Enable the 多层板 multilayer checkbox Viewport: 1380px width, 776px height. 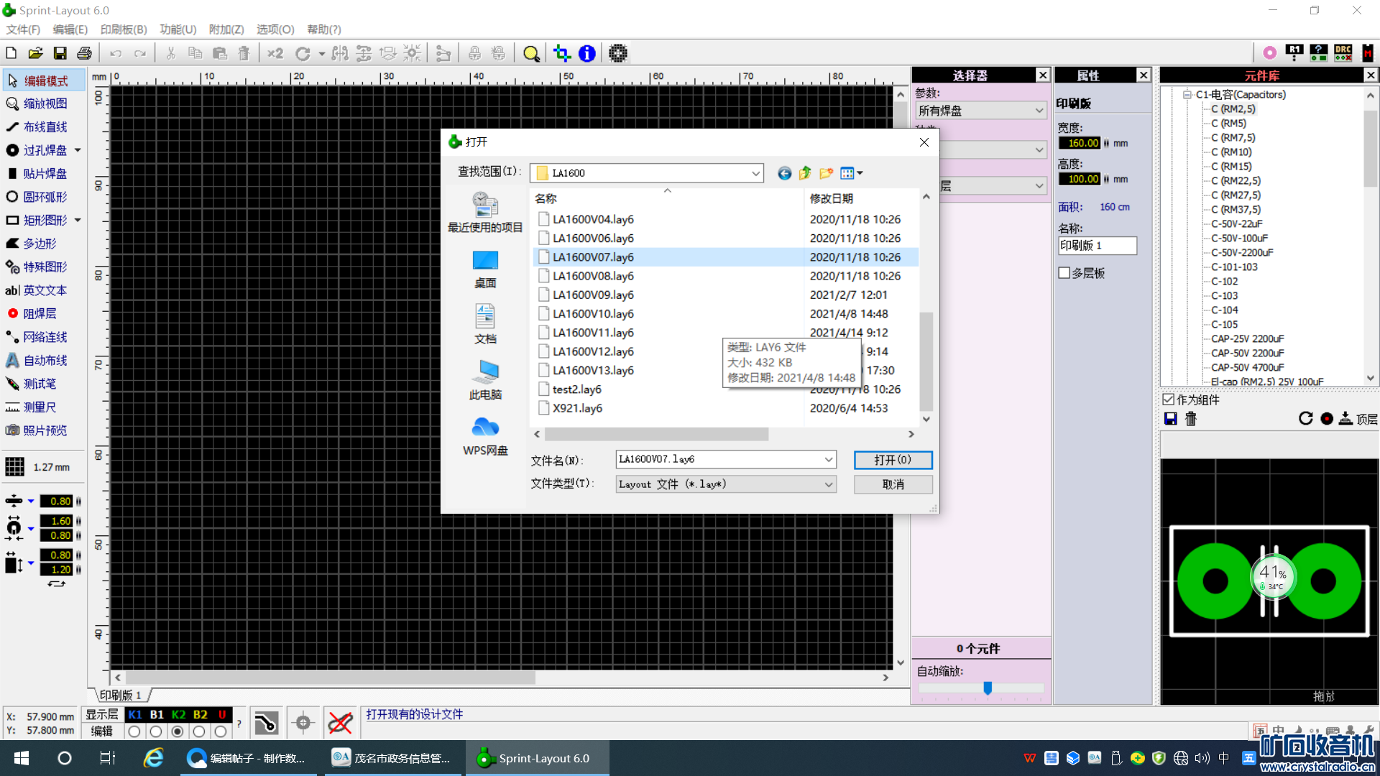(1064, 273)
